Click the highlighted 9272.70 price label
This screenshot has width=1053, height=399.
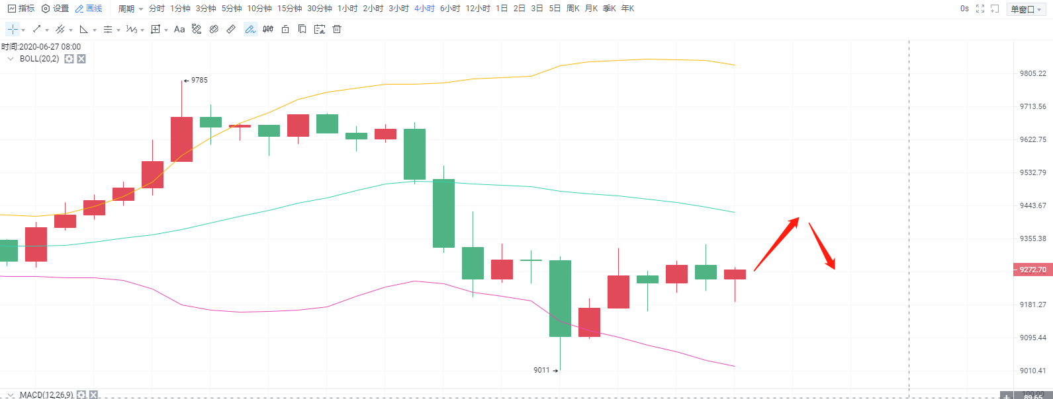1030,270
